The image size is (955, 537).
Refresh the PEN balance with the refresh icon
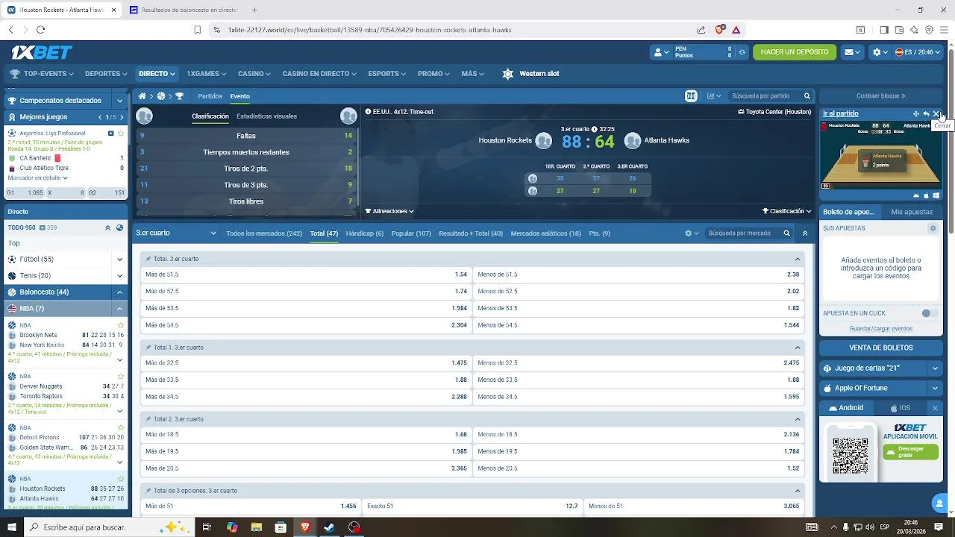click(x=742, y=52)
